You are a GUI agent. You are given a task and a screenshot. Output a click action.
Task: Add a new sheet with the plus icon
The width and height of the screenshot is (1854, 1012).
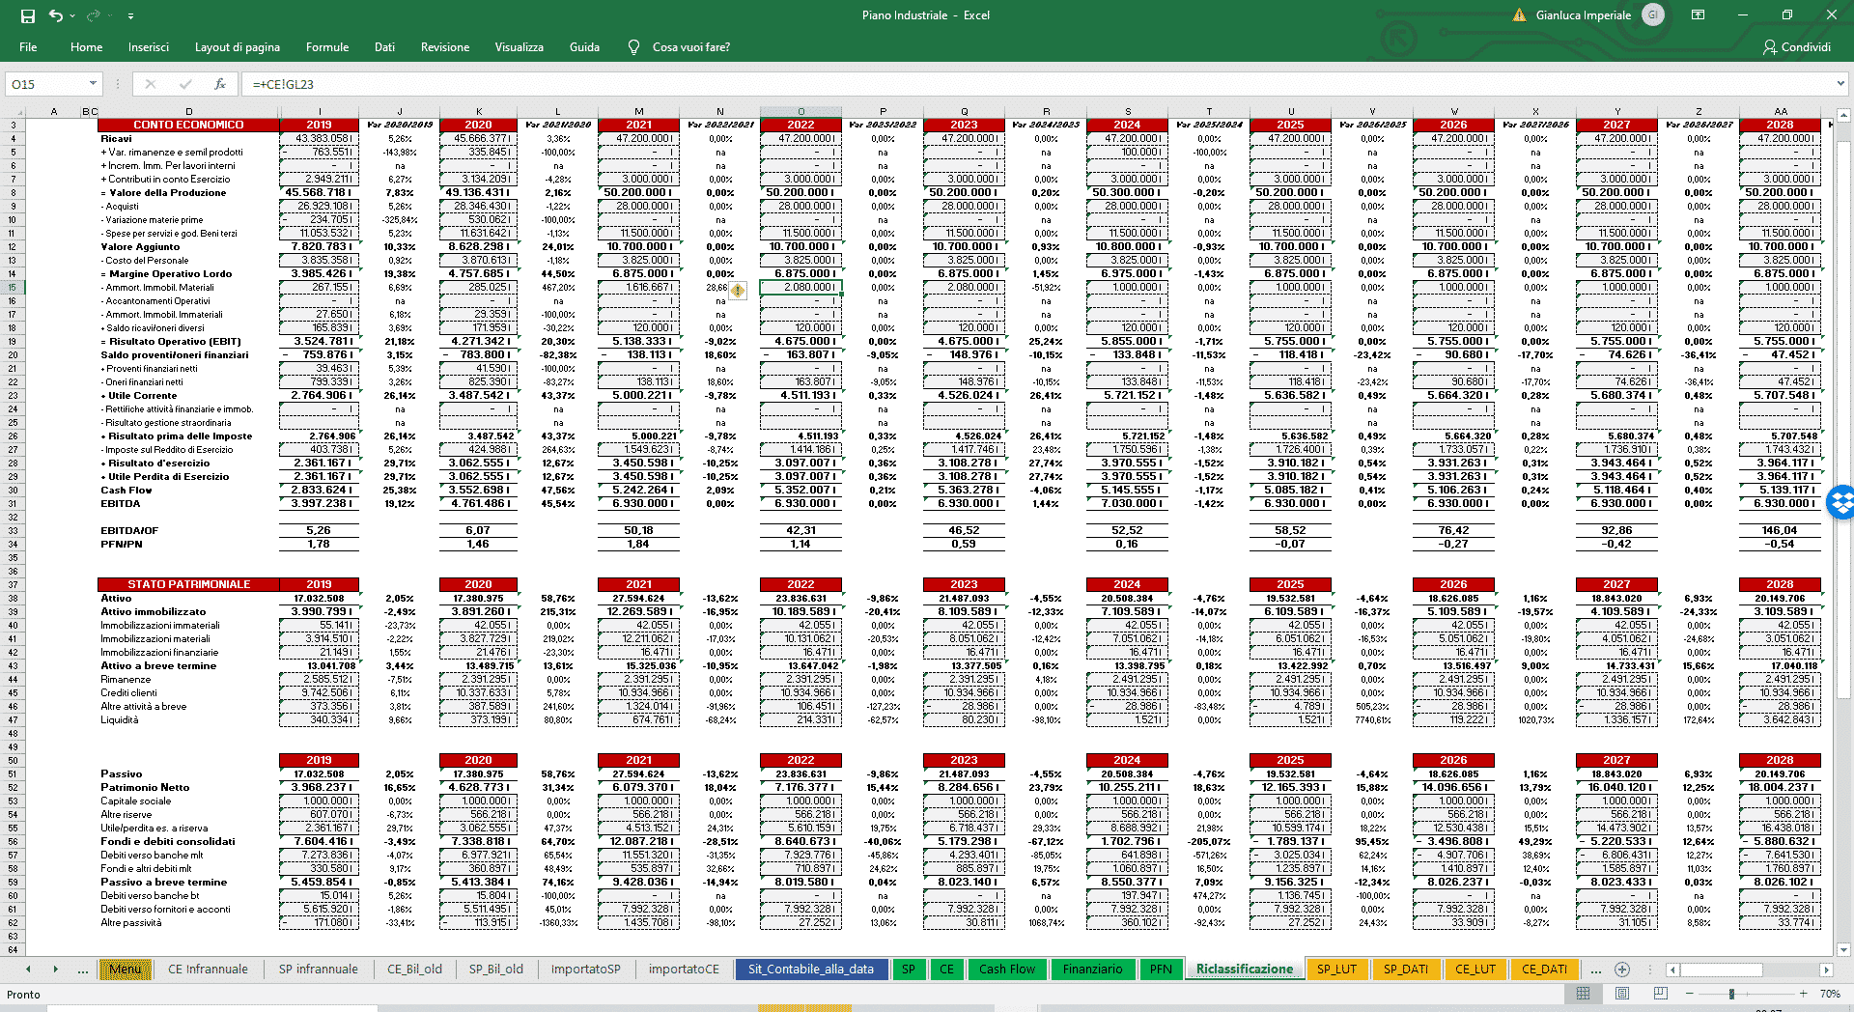point(1622,970)
